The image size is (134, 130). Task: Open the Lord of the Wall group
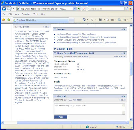click(x=21, y=46)
